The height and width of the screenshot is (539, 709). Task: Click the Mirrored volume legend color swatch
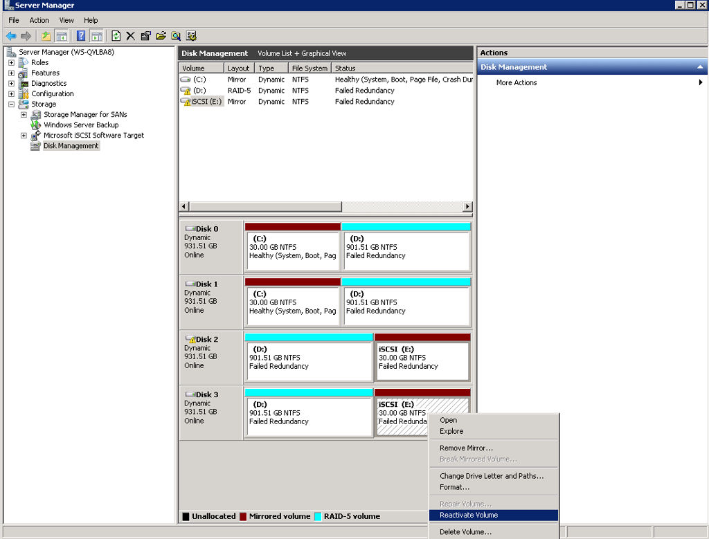click(243, 516)
